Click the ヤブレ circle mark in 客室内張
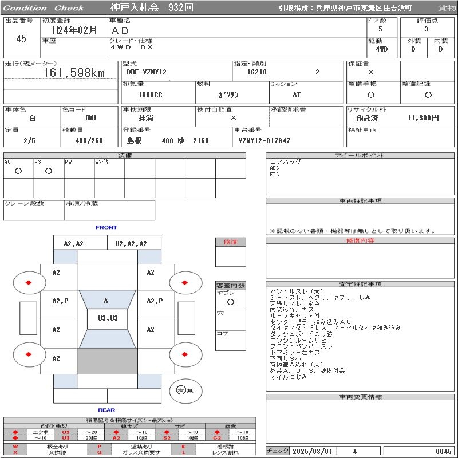This screenshot has width=458, height=458. coord(231,302)
